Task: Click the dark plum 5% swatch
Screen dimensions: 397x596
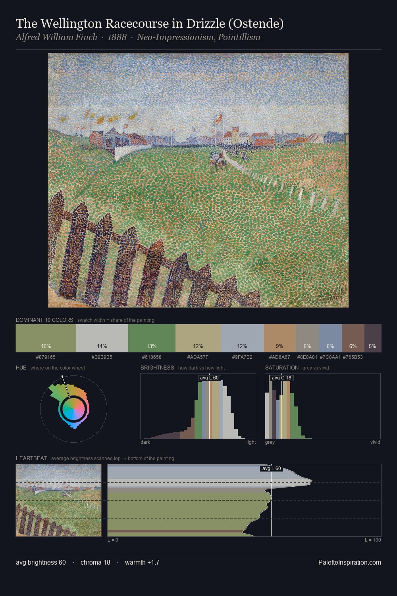Action: [373, 338]
